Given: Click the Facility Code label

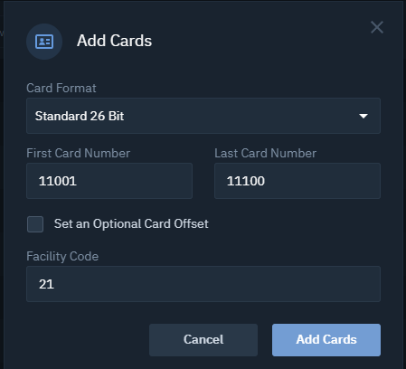Looking at the screenshot, I should 62,256.
